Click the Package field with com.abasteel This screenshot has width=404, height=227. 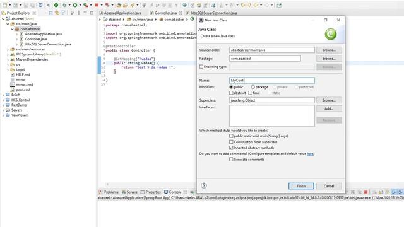(265, 59)
